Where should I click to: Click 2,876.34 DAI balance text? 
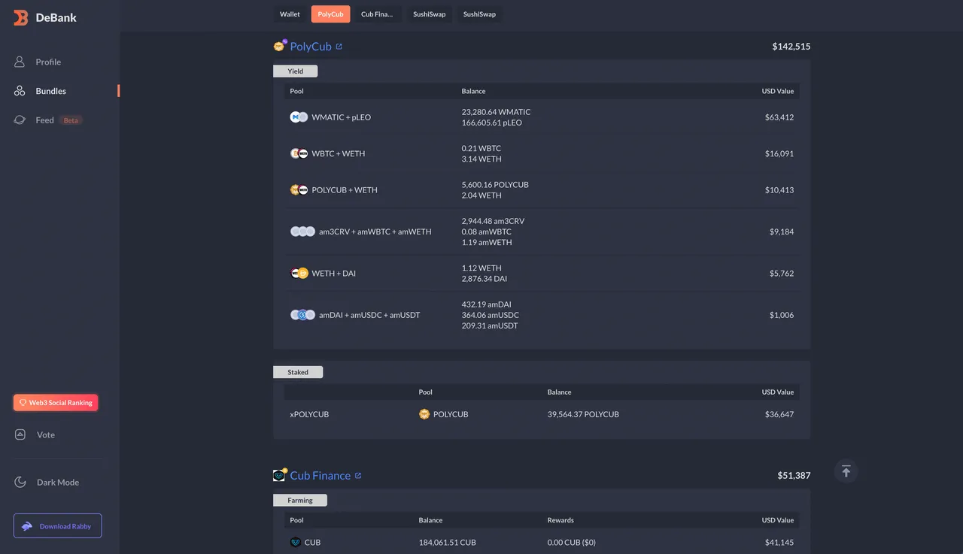pyautogui.click(x=485, y=279)
